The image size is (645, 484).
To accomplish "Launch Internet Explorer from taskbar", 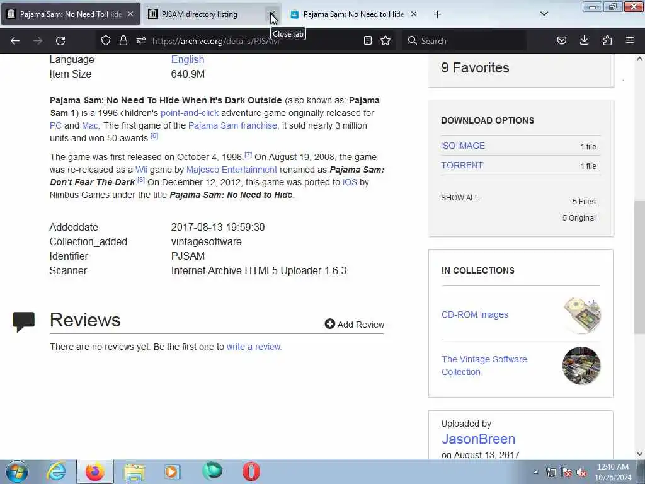I will click(56, 471).
